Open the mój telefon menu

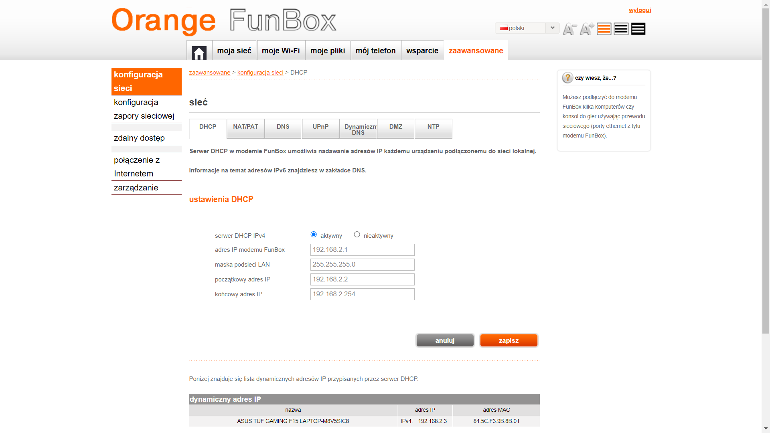[x=376, y=51]
